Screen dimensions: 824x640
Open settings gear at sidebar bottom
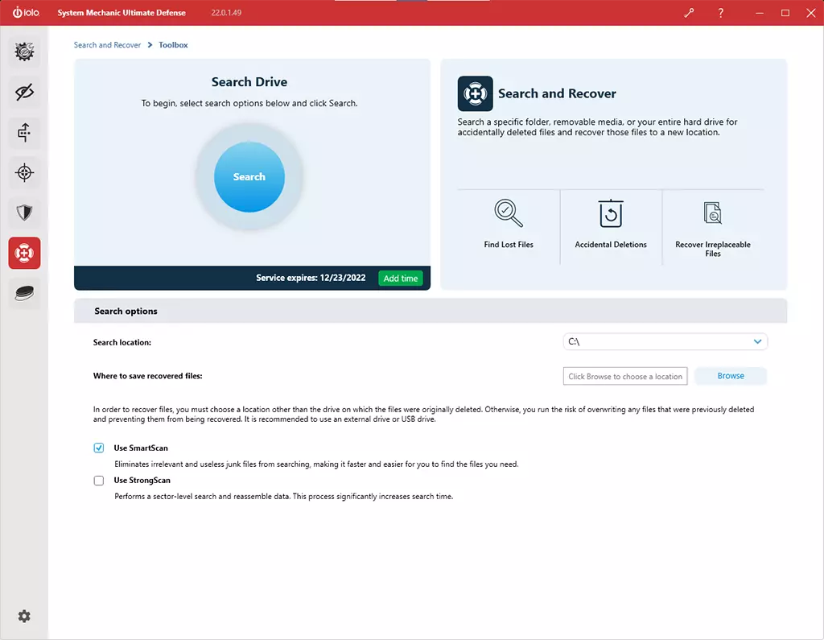24,616
